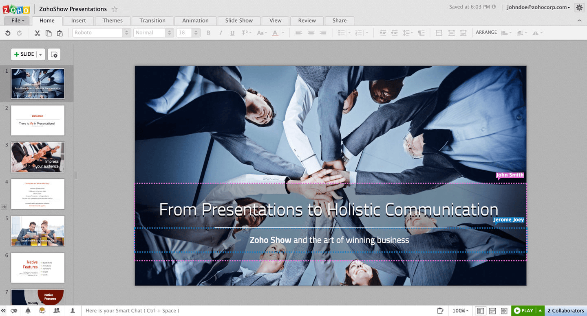Vertically align text to top
587x316 pixels.
pyautogui.click(x=439, y=33)
